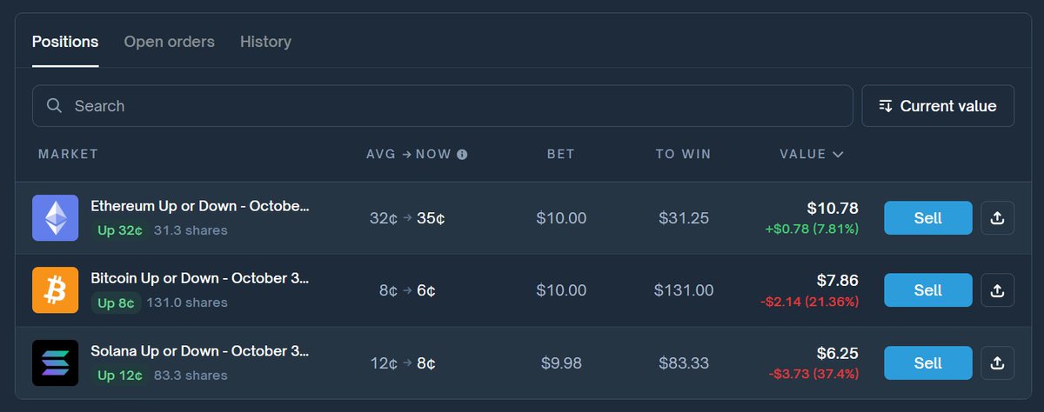This screenshot has width=1044, height=412.
Task: Sell the Solana Up or Down position
Action: pyautogui.click(x=927, y=362)
